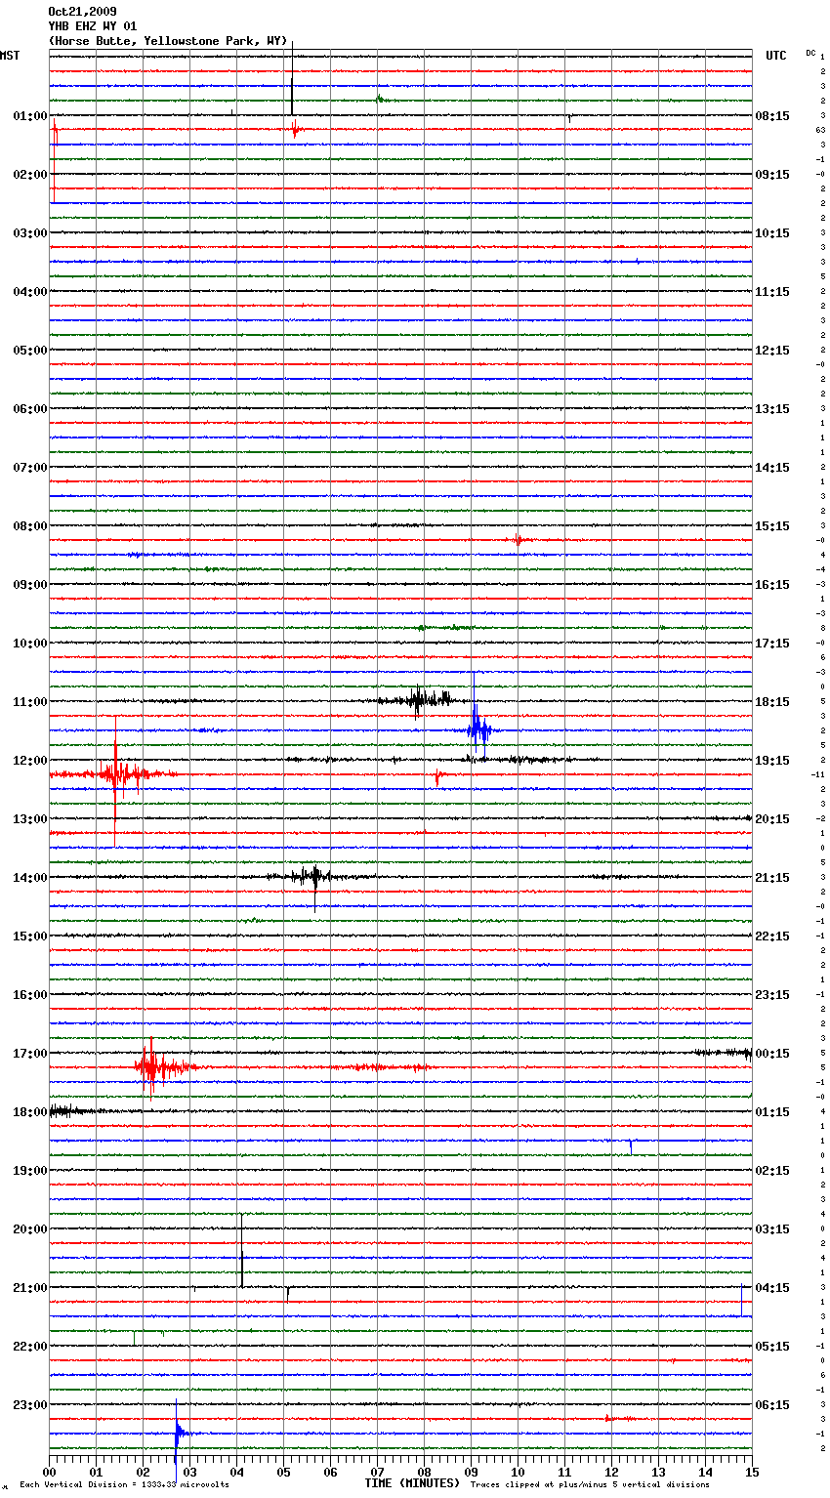Click the 06:15 UTC time label
The width and height of the screenshot is (830, 1498).
772,1405
